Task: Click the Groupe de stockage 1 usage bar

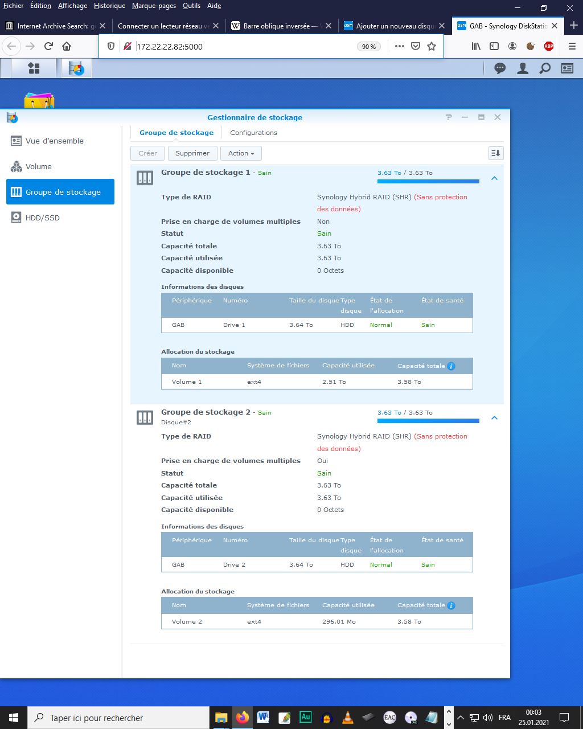Action: click(428, 182)
